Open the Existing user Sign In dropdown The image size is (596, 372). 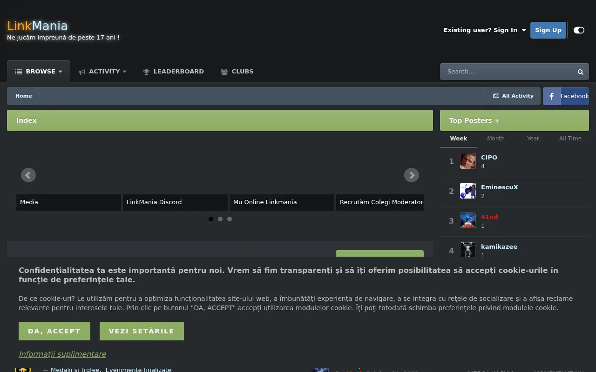pos(485,30)
